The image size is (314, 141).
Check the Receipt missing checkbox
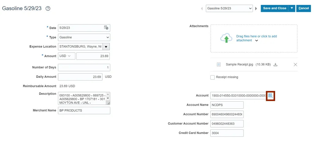(212, 77)
